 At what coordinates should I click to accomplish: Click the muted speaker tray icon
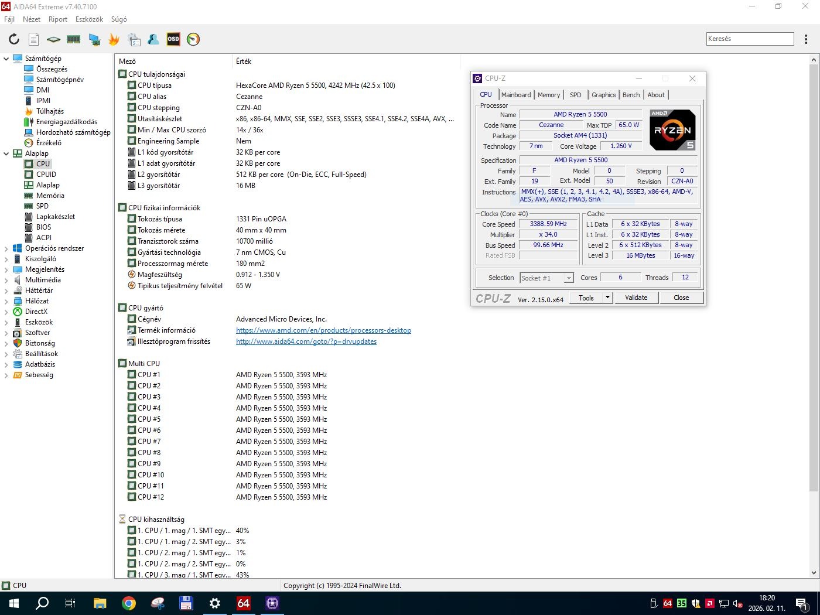point(738,603)
